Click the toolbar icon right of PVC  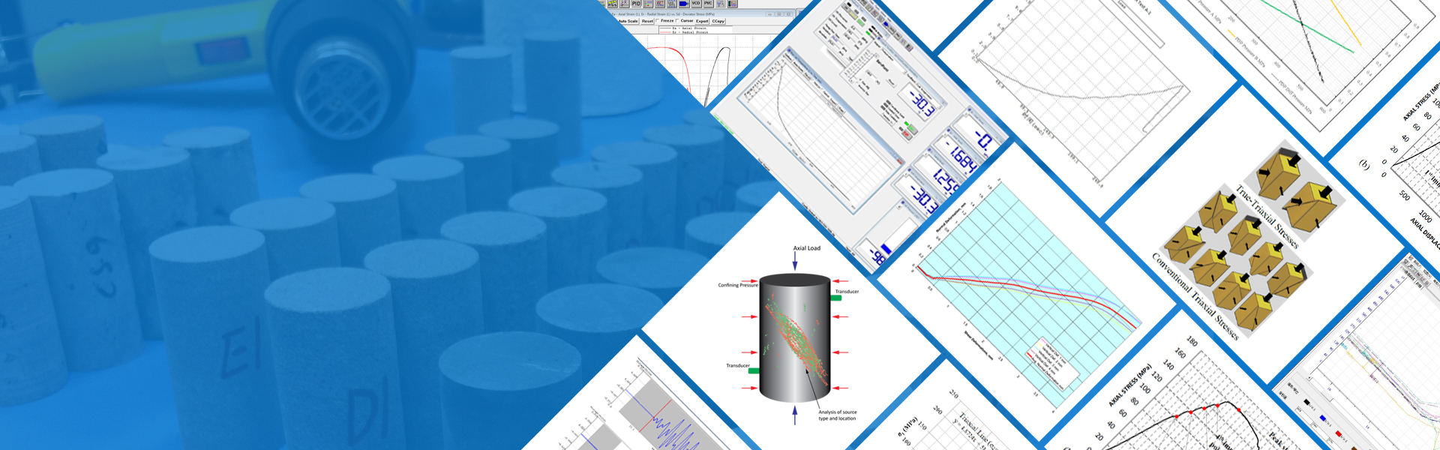click(720, 4)
